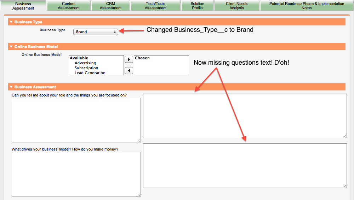Viewport: 354px width, 200px height.
Task: Select Advertising in the Available list
Action: click(85, 63)
